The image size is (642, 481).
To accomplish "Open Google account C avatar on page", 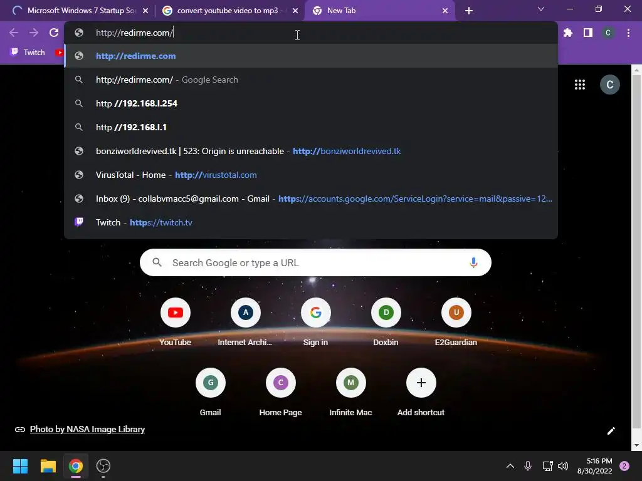I will pyautogui.click(x=609, y=85).
